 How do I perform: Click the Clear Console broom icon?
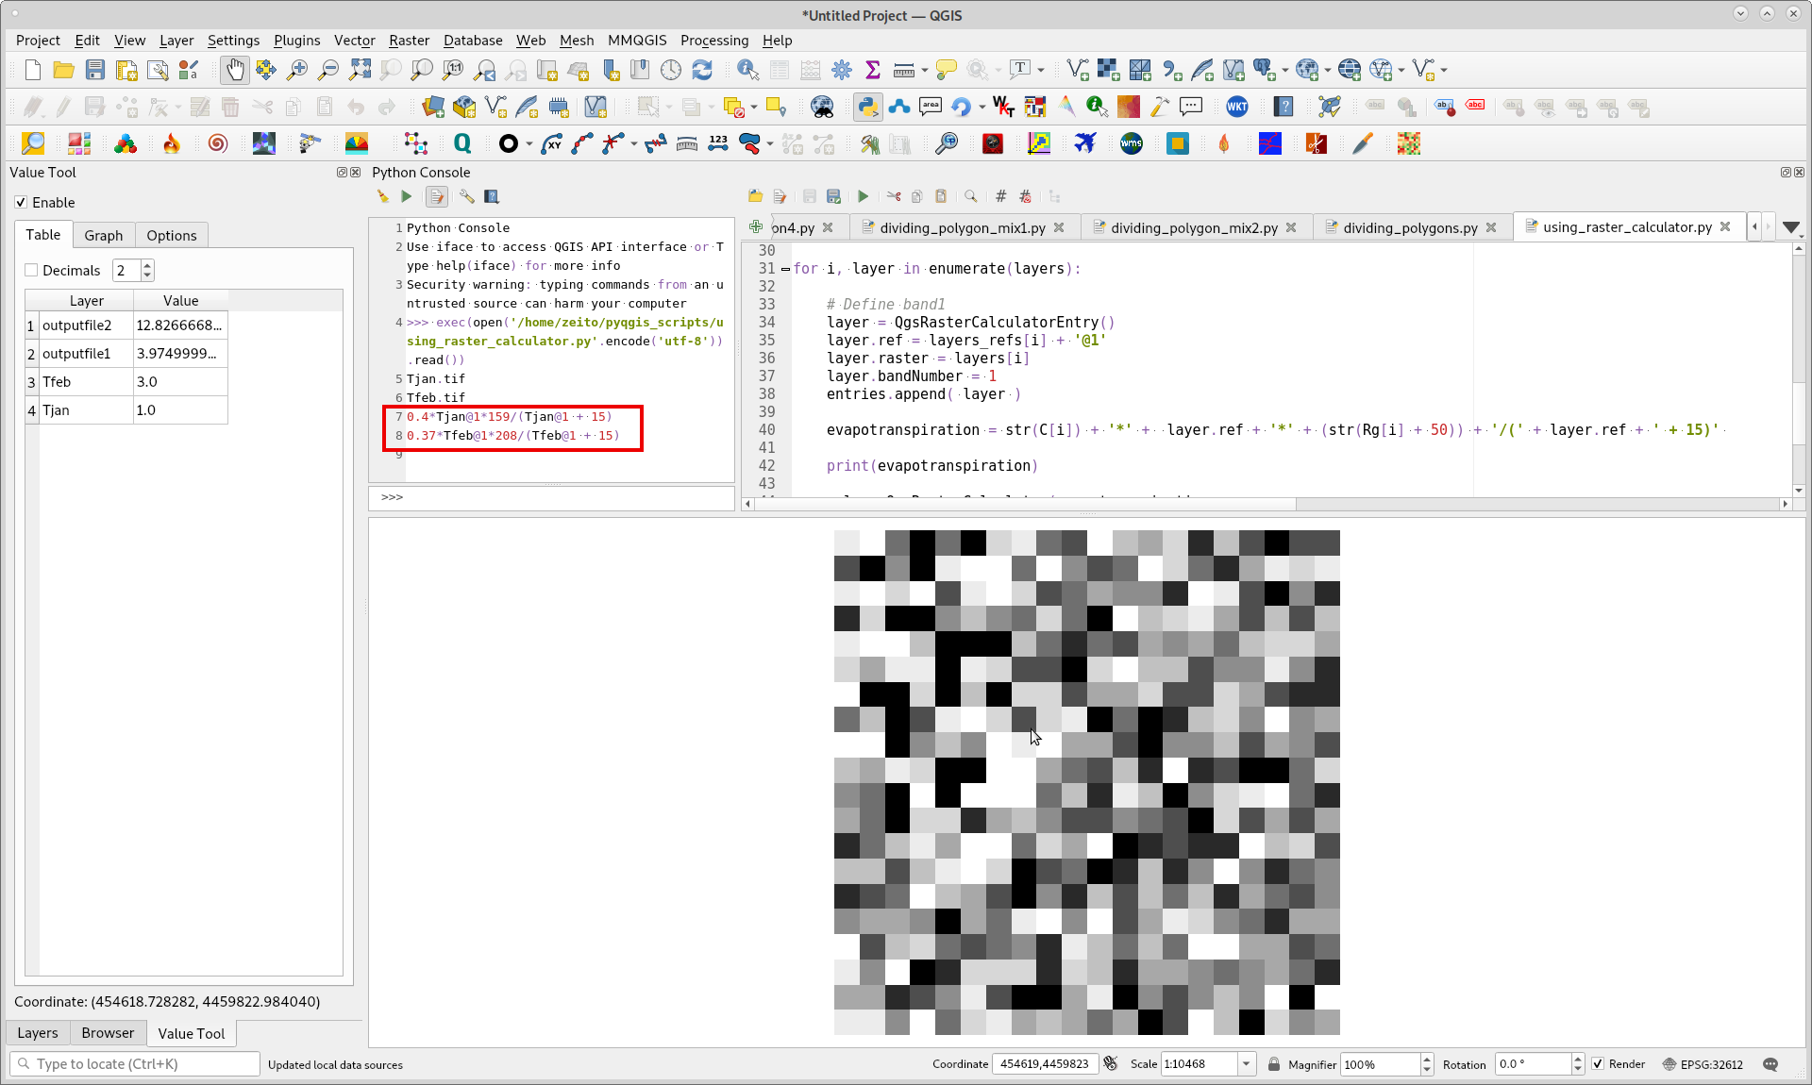pyautogui.click(x=382, y=196)
